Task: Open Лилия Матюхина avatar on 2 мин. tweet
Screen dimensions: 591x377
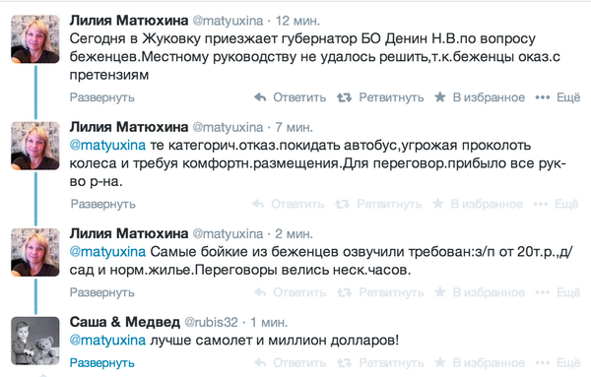Action: [35, 252]
